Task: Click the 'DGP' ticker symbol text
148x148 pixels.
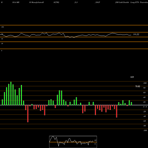Action: click(98, 2)
